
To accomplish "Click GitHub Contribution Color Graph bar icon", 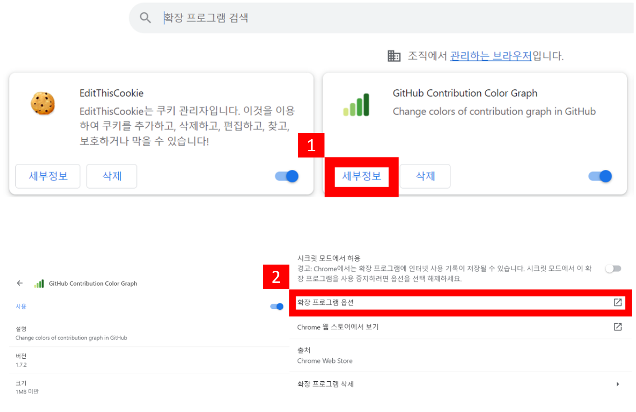I will [x=356, y=105].
